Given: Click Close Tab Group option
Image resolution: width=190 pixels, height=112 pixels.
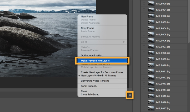Looking at the screenshot, I should 90,94.
